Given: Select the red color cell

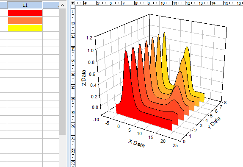Looking at the screenshot, I should (x=25, y=13).
